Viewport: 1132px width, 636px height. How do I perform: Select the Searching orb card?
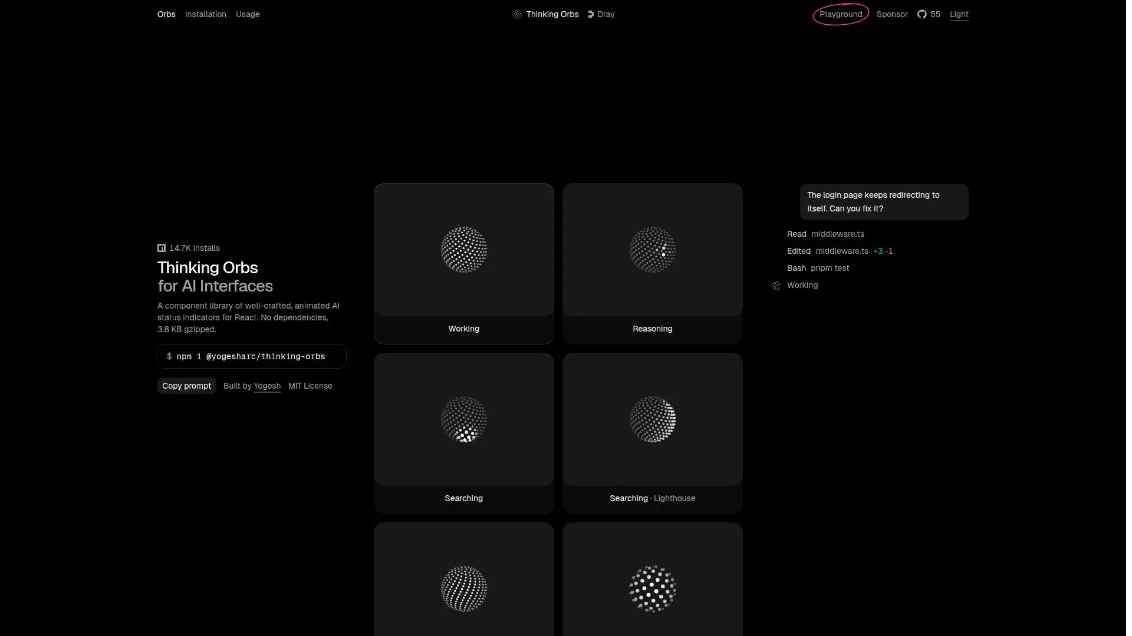pyautogui.click(x=464, y=433)
